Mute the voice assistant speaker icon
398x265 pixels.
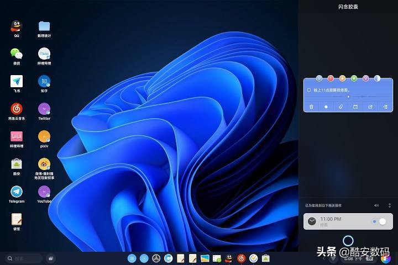(376, 205)
